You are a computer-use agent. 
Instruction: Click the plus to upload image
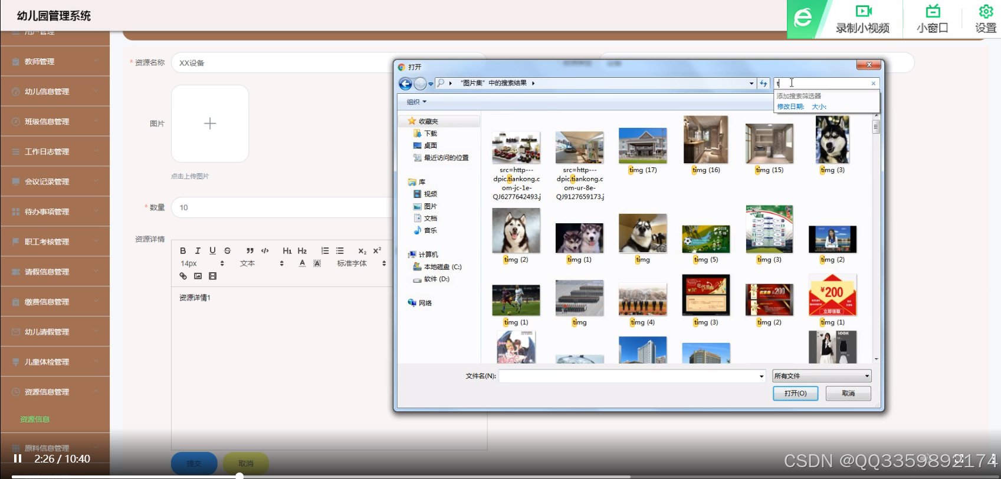tap(210, 123)
